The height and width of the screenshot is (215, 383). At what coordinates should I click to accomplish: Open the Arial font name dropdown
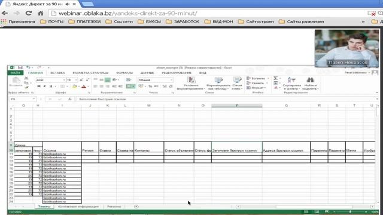64,80
